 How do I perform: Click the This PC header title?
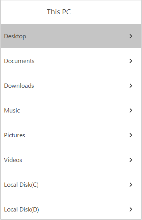[x=59, y=12]
